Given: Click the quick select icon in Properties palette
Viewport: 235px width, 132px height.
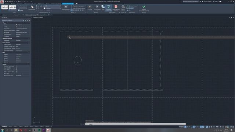Looking at the screenshot, I should 29,21.
